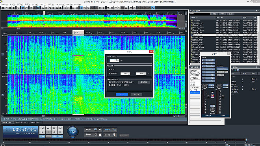Click the lock icon beside Timer
Image resolution: width=260 pixels, height=146 pixels.
100,135
